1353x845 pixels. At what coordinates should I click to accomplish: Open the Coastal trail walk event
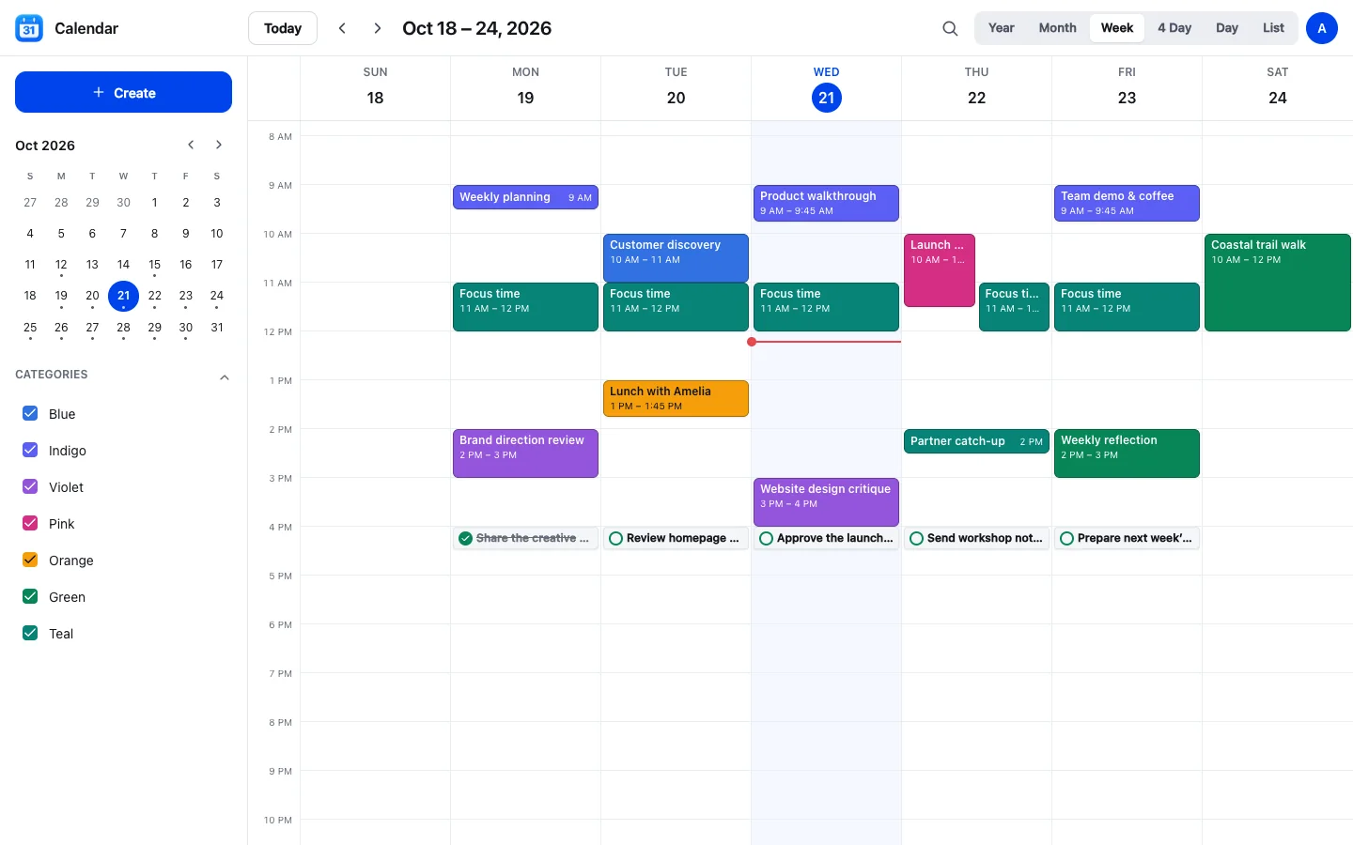click(x=1277, y=283)
